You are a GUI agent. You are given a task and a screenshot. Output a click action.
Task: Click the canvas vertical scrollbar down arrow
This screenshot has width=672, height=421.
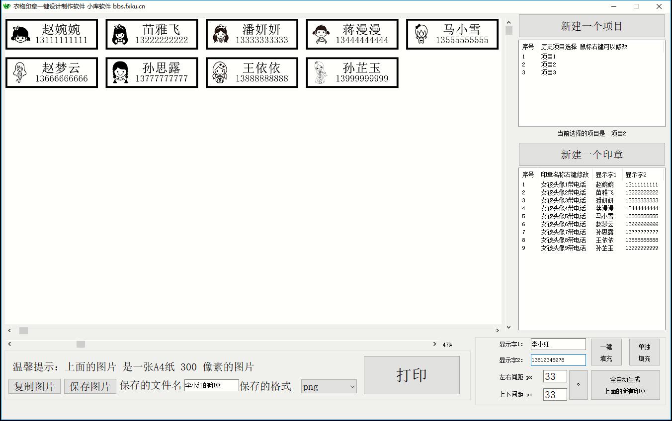[508, 327]
